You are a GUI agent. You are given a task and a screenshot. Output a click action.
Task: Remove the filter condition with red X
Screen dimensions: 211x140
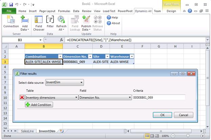(x=22, y=97)
